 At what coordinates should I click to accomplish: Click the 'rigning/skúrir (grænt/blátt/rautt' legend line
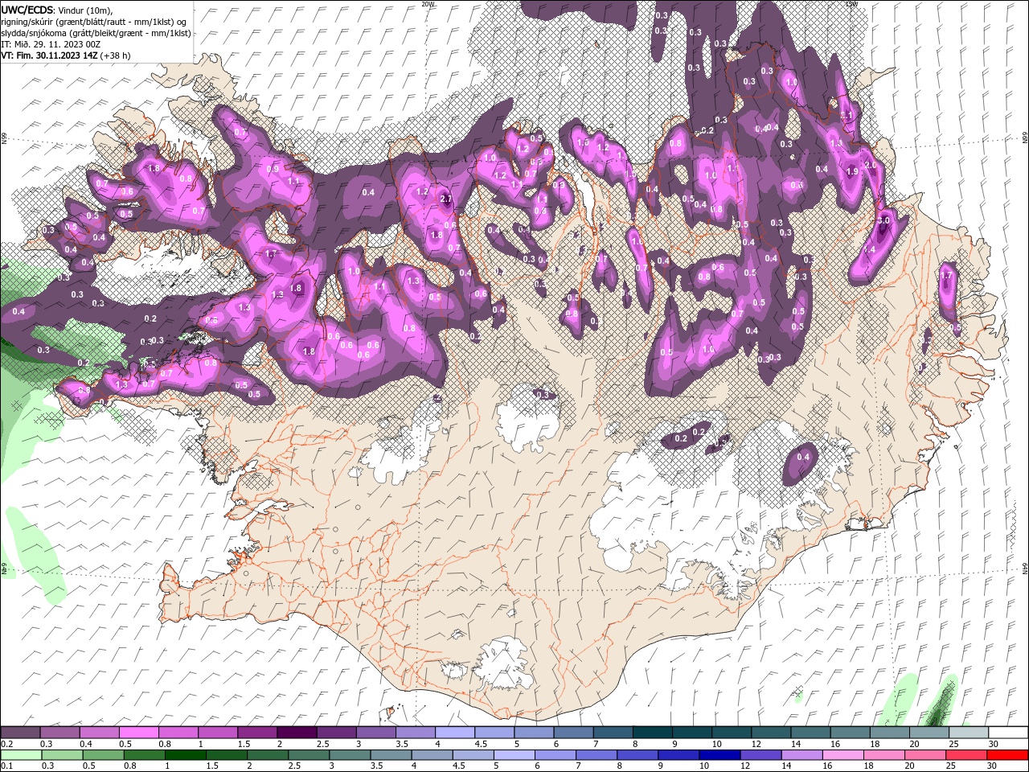pos(95,22)
